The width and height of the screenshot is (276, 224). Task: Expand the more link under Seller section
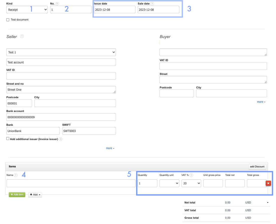pyautogui.click(x=110, y=148)
